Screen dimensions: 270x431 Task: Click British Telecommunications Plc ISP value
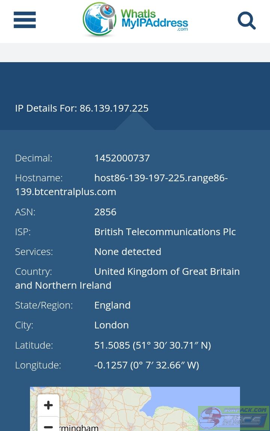(165, 232)
